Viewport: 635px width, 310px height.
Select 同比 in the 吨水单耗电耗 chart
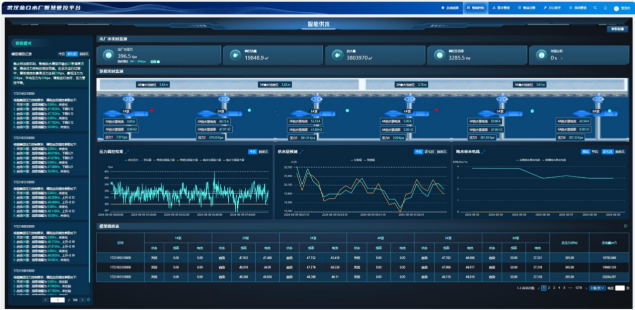pyautogui.click(x=585, y=152)
